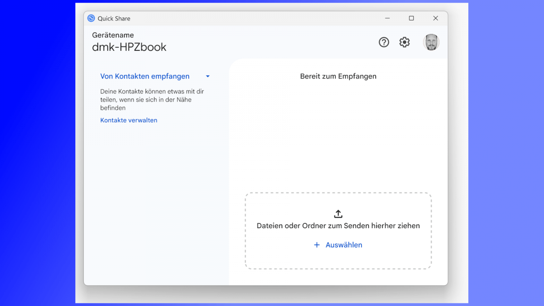The image size is (544, 306).
Task: Open settings via the gear icon
Action: pos(404,42)
